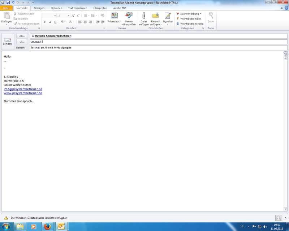This screenshot has width=289, height=231.
Task: Switch to the Text formatieren tab
Action: pos(78,8)
